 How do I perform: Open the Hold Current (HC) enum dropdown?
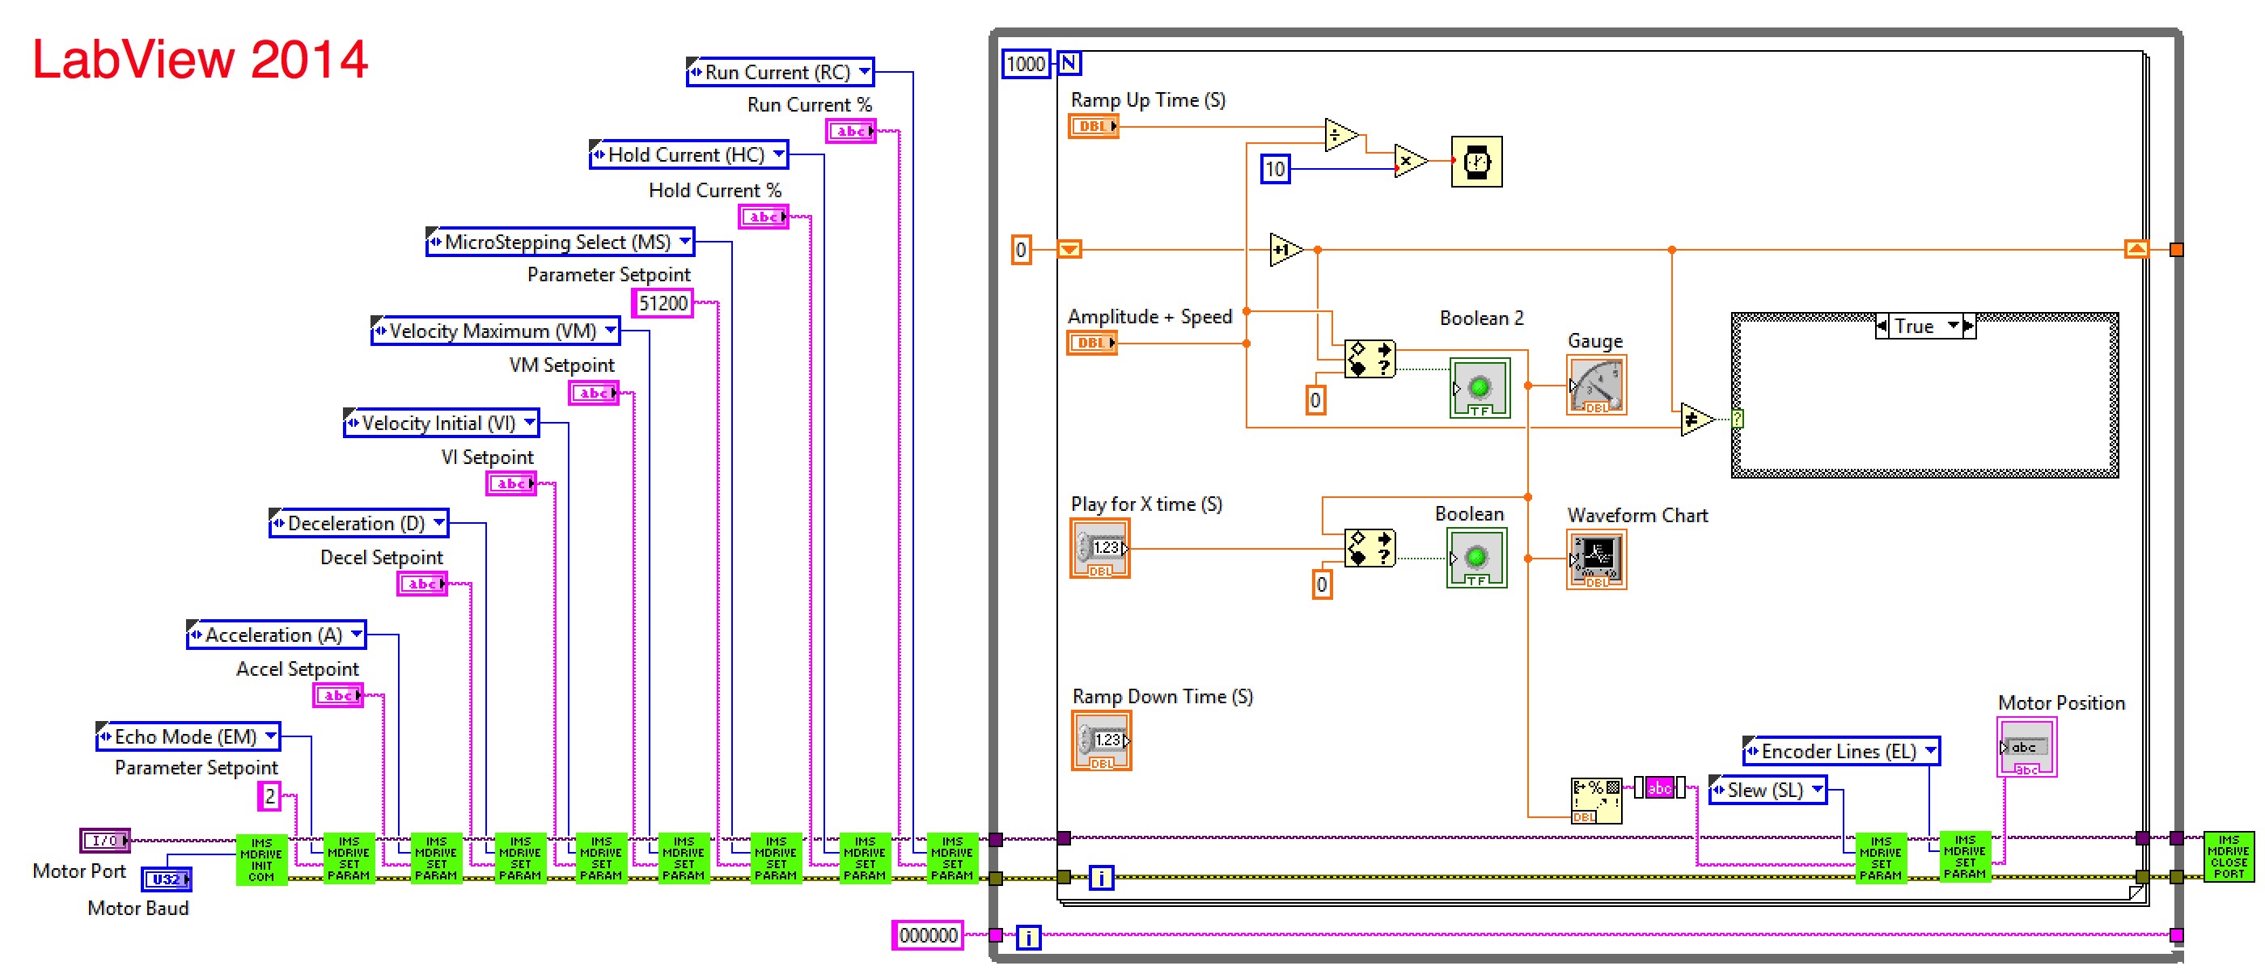click(x=779, y=154)
